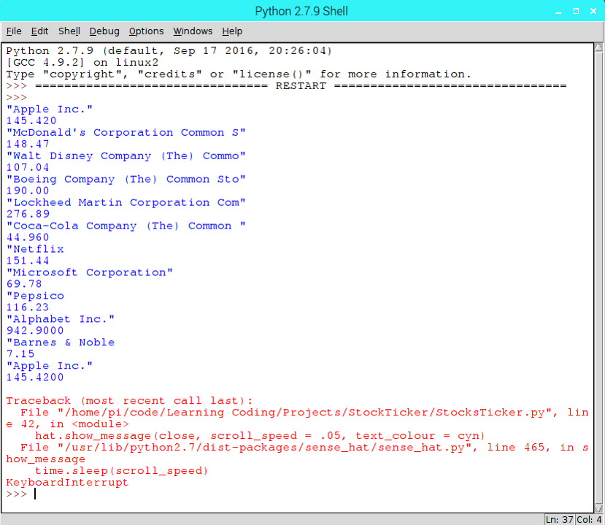The width and height of the screenshot is (605, 525).
Task: Click the value 44.960
Action: (28, 237)
